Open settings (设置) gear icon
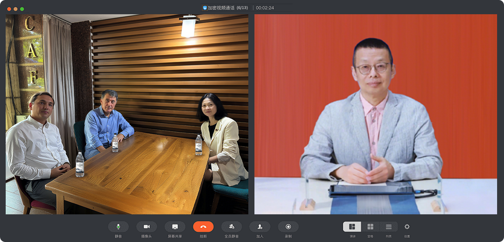The width and height of the screenshot is (504, 242). tap(407, 227)
